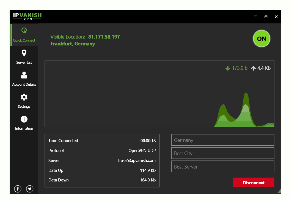The width and height of the screenshot is (292, 201).
Task: Expand the Germany country dropdown
Action: click(223, 140)
